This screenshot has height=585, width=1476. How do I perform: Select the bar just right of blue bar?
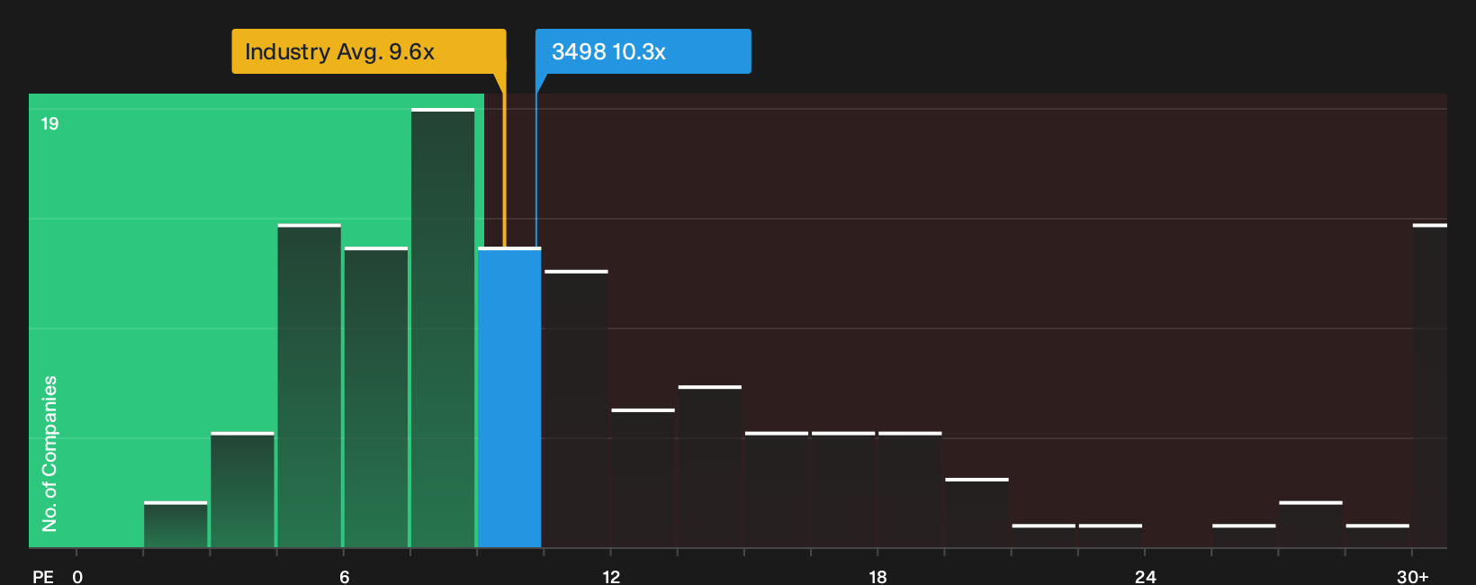pos(576,409)
